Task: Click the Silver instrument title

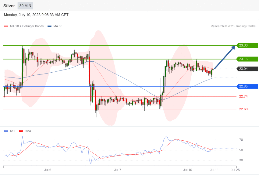Action: coord(9,6)
